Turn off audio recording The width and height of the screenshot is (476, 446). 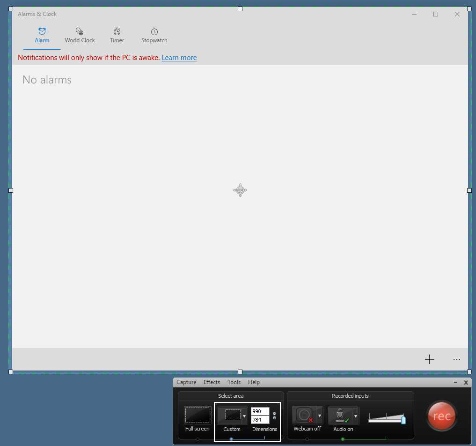[x=341, y=415]
